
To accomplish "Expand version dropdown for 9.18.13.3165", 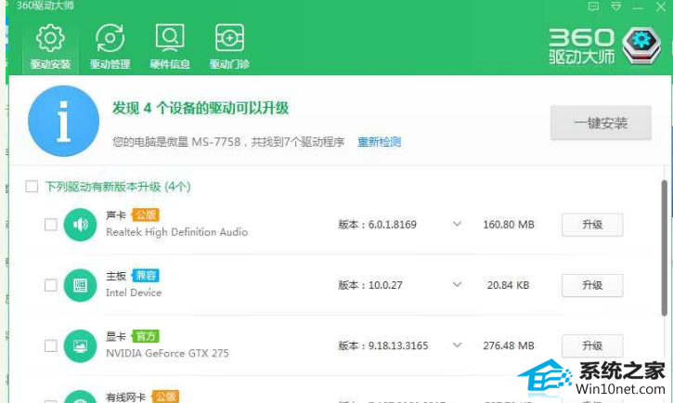I will click(457, 345).
